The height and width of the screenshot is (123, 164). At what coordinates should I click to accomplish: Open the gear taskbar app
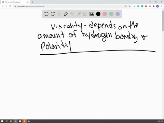(29, 121)
